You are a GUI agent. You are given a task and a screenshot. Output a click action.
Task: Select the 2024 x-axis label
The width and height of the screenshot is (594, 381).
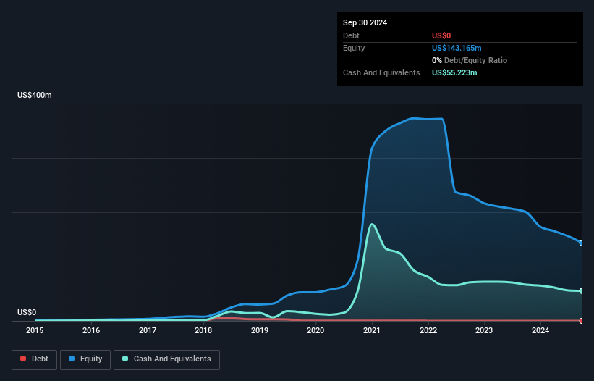click(540, 330)
